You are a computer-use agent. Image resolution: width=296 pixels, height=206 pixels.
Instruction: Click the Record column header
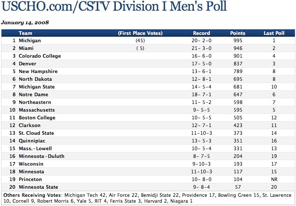coord(202,33)
